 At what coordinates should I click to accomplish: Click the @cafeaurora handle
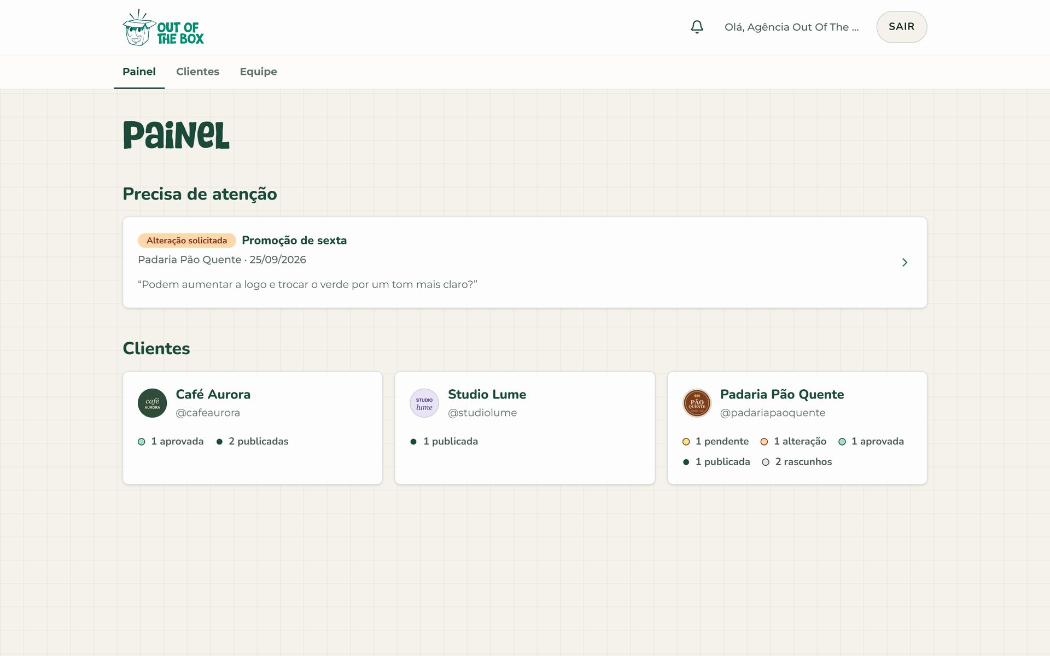click(208, 413)
